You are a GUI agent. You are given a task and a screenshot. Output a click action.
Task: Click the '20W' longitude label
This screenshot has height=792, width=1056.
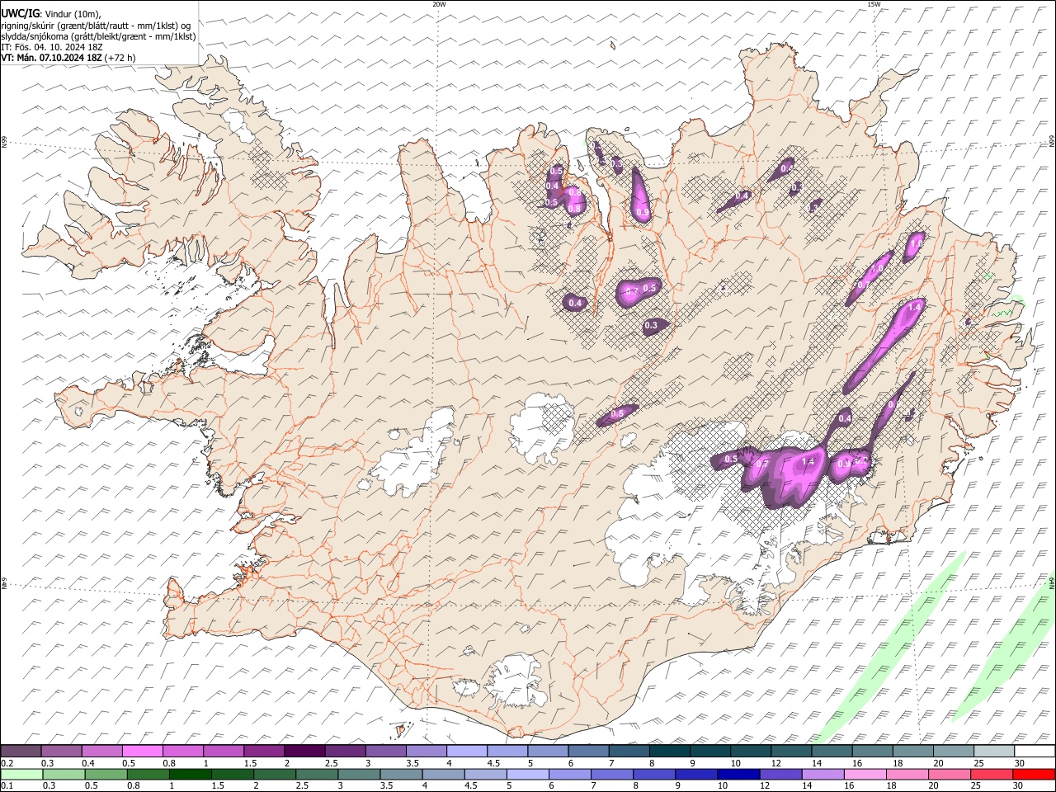click(x=439, y=4)
